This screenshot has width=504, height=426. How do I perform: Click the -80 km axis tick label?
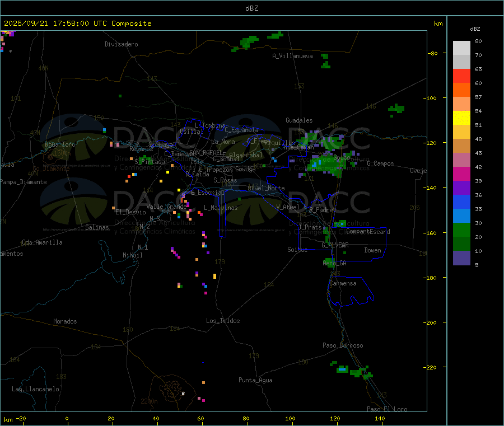[433, 53]
